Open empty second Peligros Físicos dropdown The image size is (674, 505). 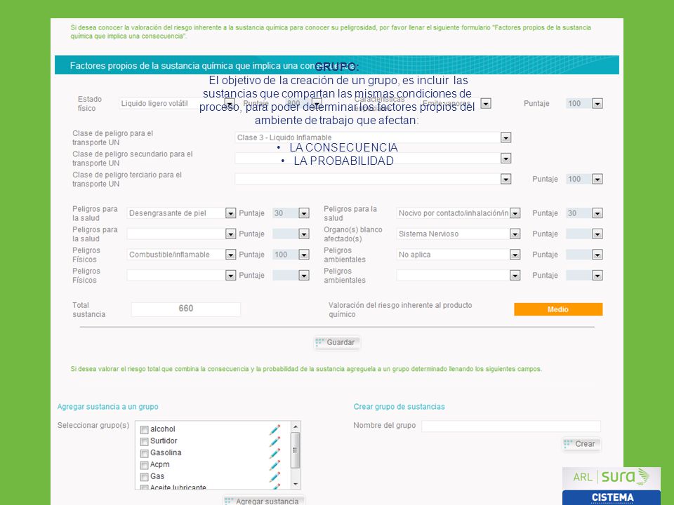230,275
